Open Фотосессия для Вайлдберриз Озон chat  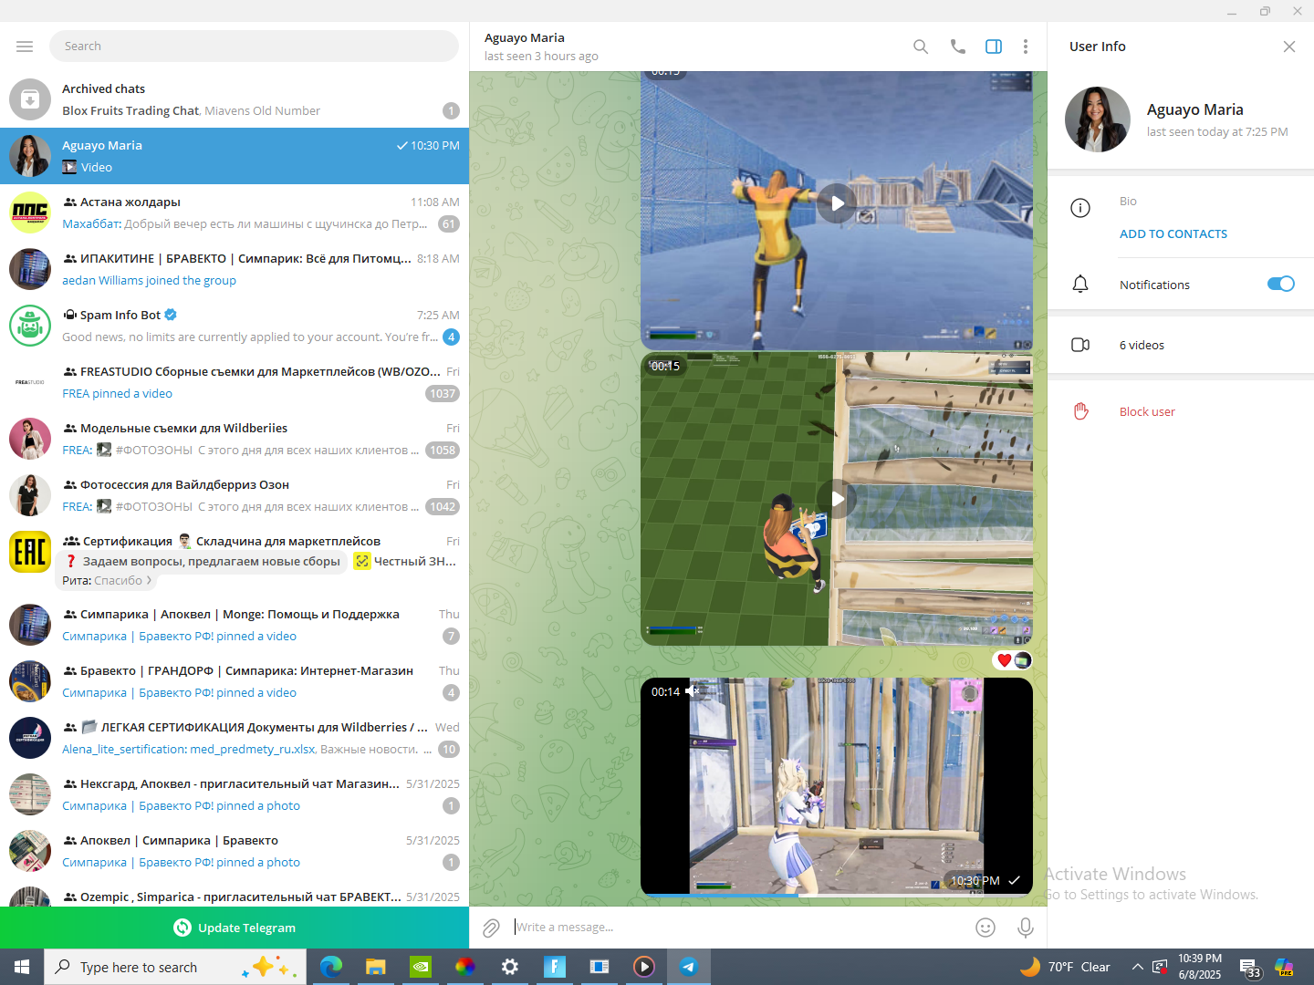[x=235, y=495]
